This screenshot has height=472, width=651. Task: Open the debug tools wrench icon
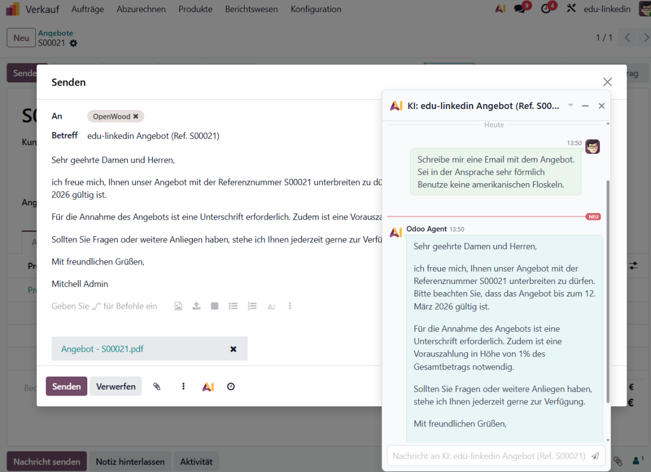tap(571, 9)
